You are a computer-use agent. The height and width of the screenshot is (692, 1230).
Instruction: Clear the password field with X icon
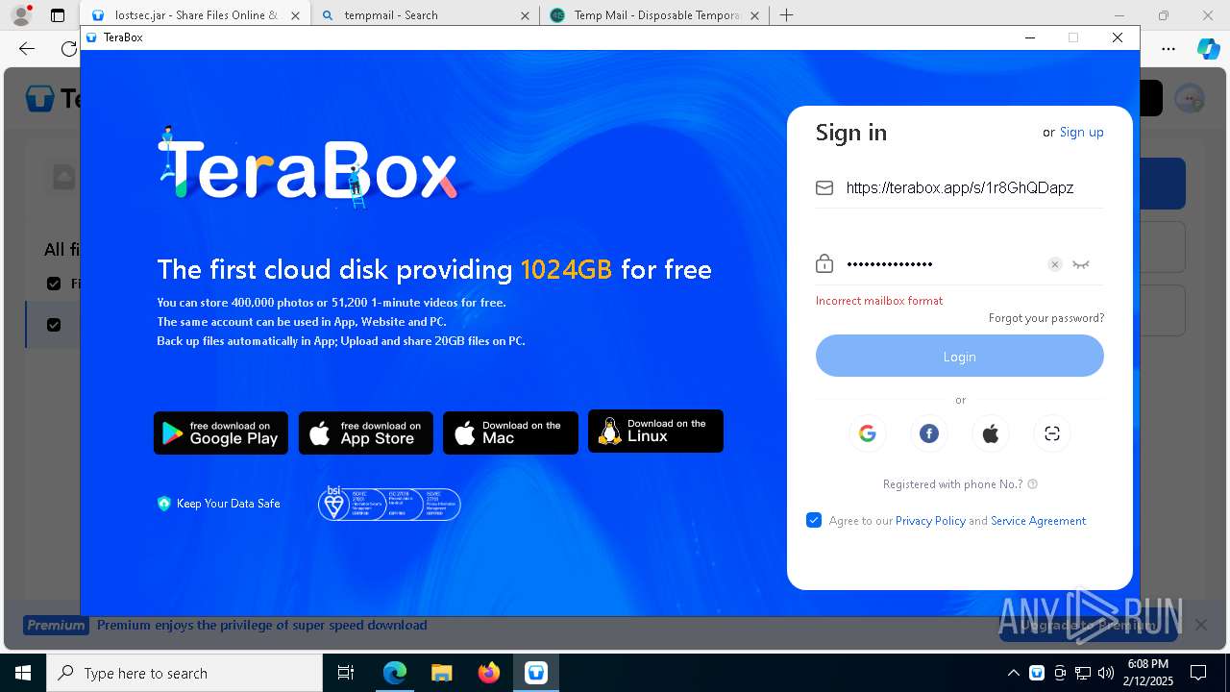click(x=1054, y=264)
